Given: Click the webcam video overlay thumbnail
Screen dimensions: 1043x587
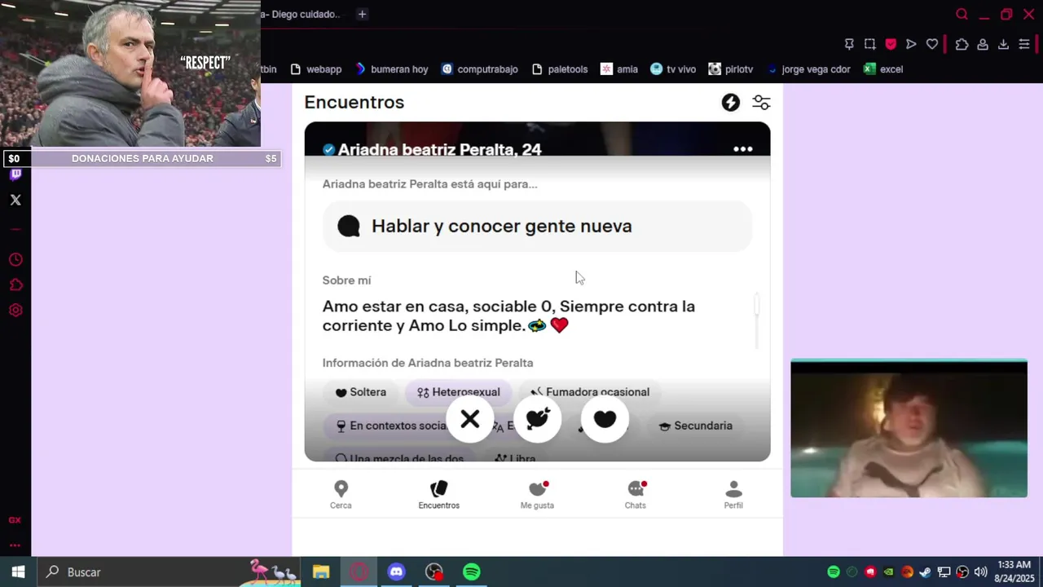Looking at the screenshot, I should pos(909,429).
